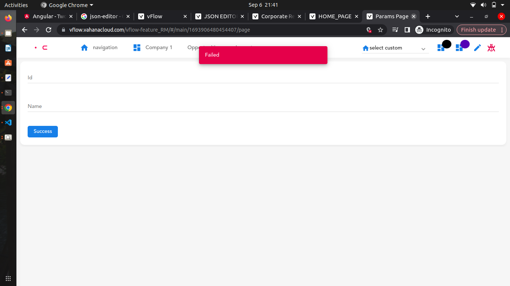Open the tab search chevron
Screen dimensions: 510x286
click(x=457, y=16)
